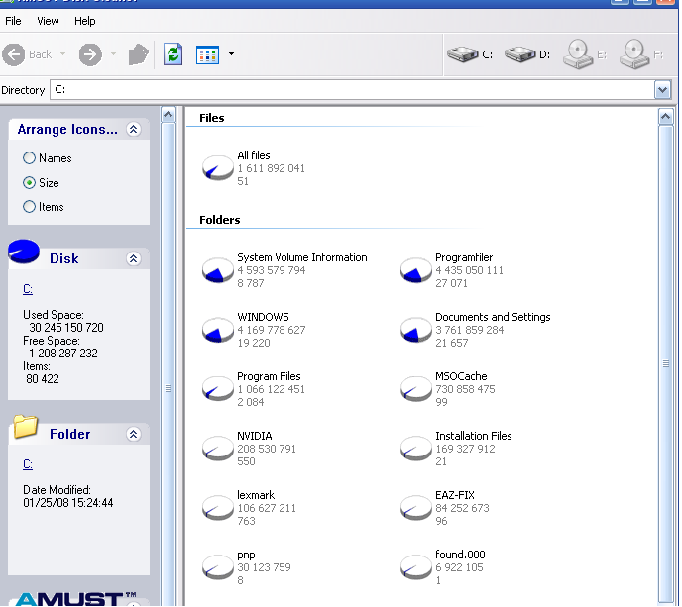Open the File menu

coord(13,21)
